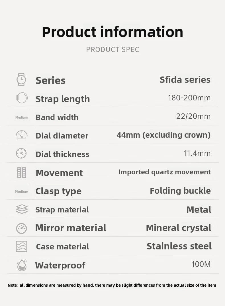
Task: Click the layers icon next to Strap material
Action: click(22, 209)
